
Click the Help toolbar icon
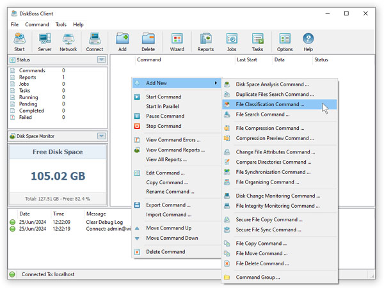tap(308, 42)
